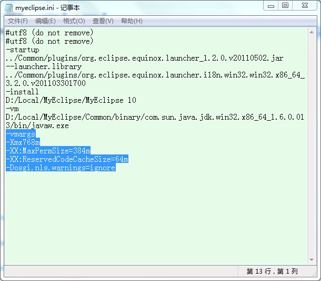The image size is (321, 281).
Task: Click the scrollbar down arrow
Action: [312, 260]
